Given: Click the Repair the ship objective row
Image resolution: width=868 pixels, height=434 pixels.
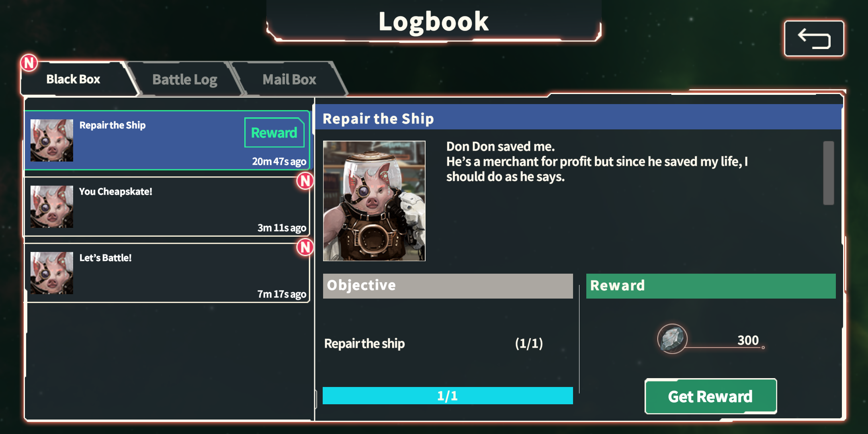Looking at the screenshot, I should (434, 344).
